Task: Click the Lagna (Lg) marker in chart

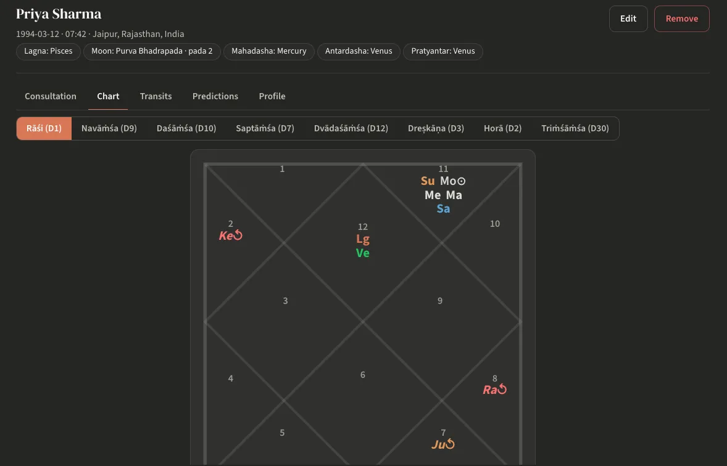Action: coord(362,239)
